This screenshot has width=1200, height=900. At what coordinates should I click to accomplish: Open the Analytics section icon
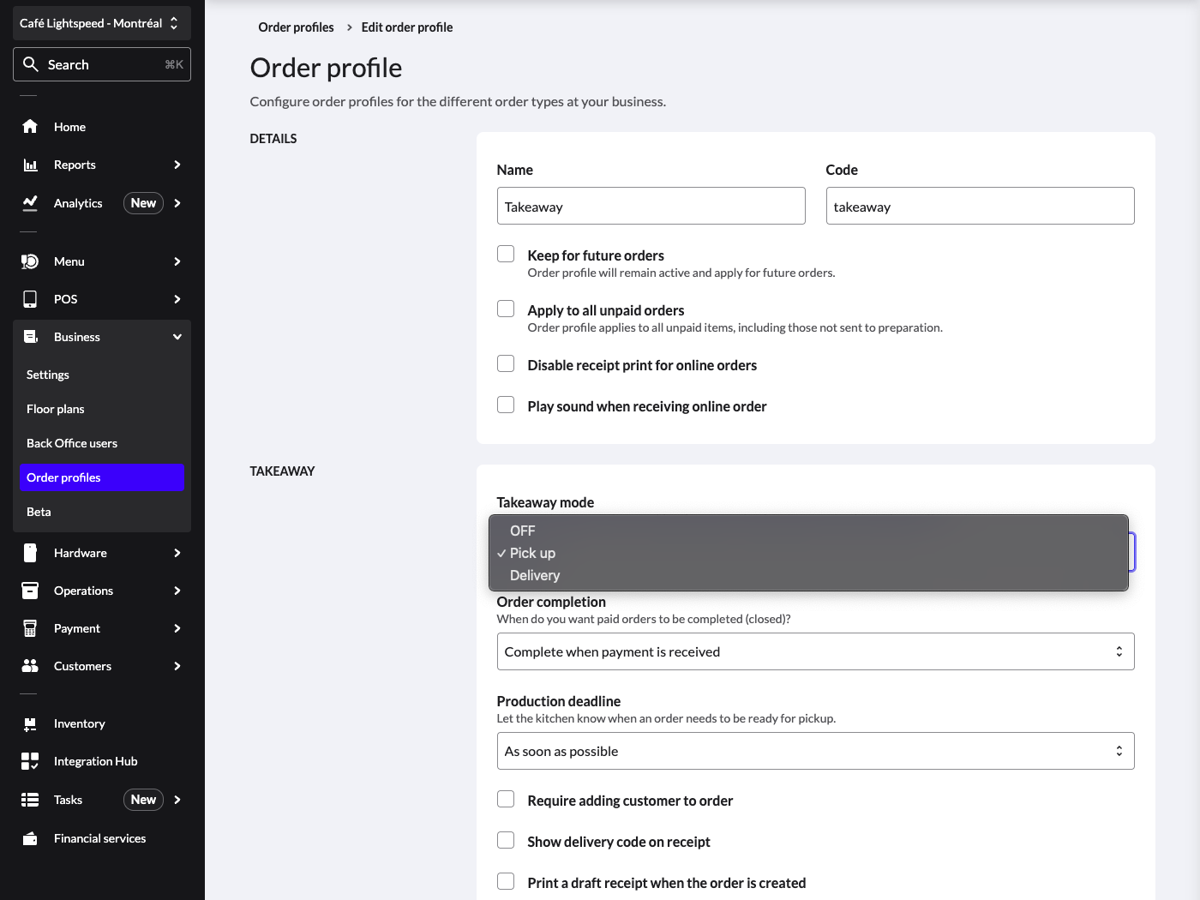30,203
